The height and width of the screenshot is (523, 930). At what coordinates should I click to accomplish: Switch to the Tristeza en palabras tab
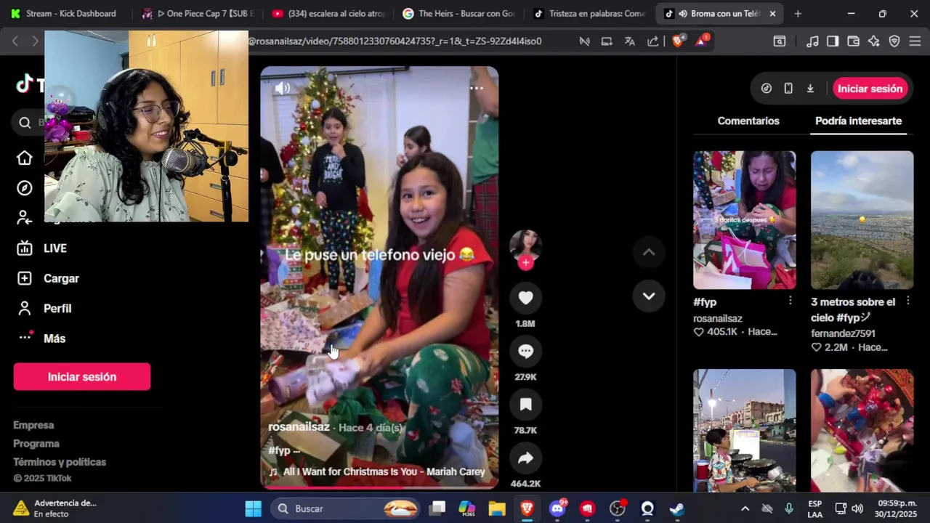click(x=589, y=13)
